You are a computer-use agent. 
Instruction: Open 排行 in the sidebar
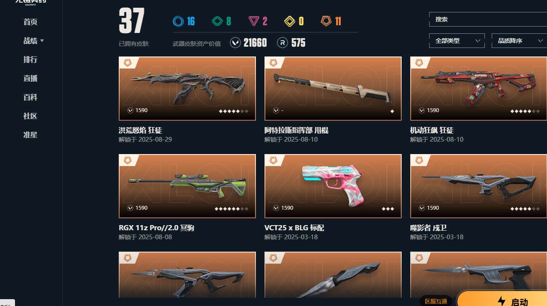(x=30, y=59)
